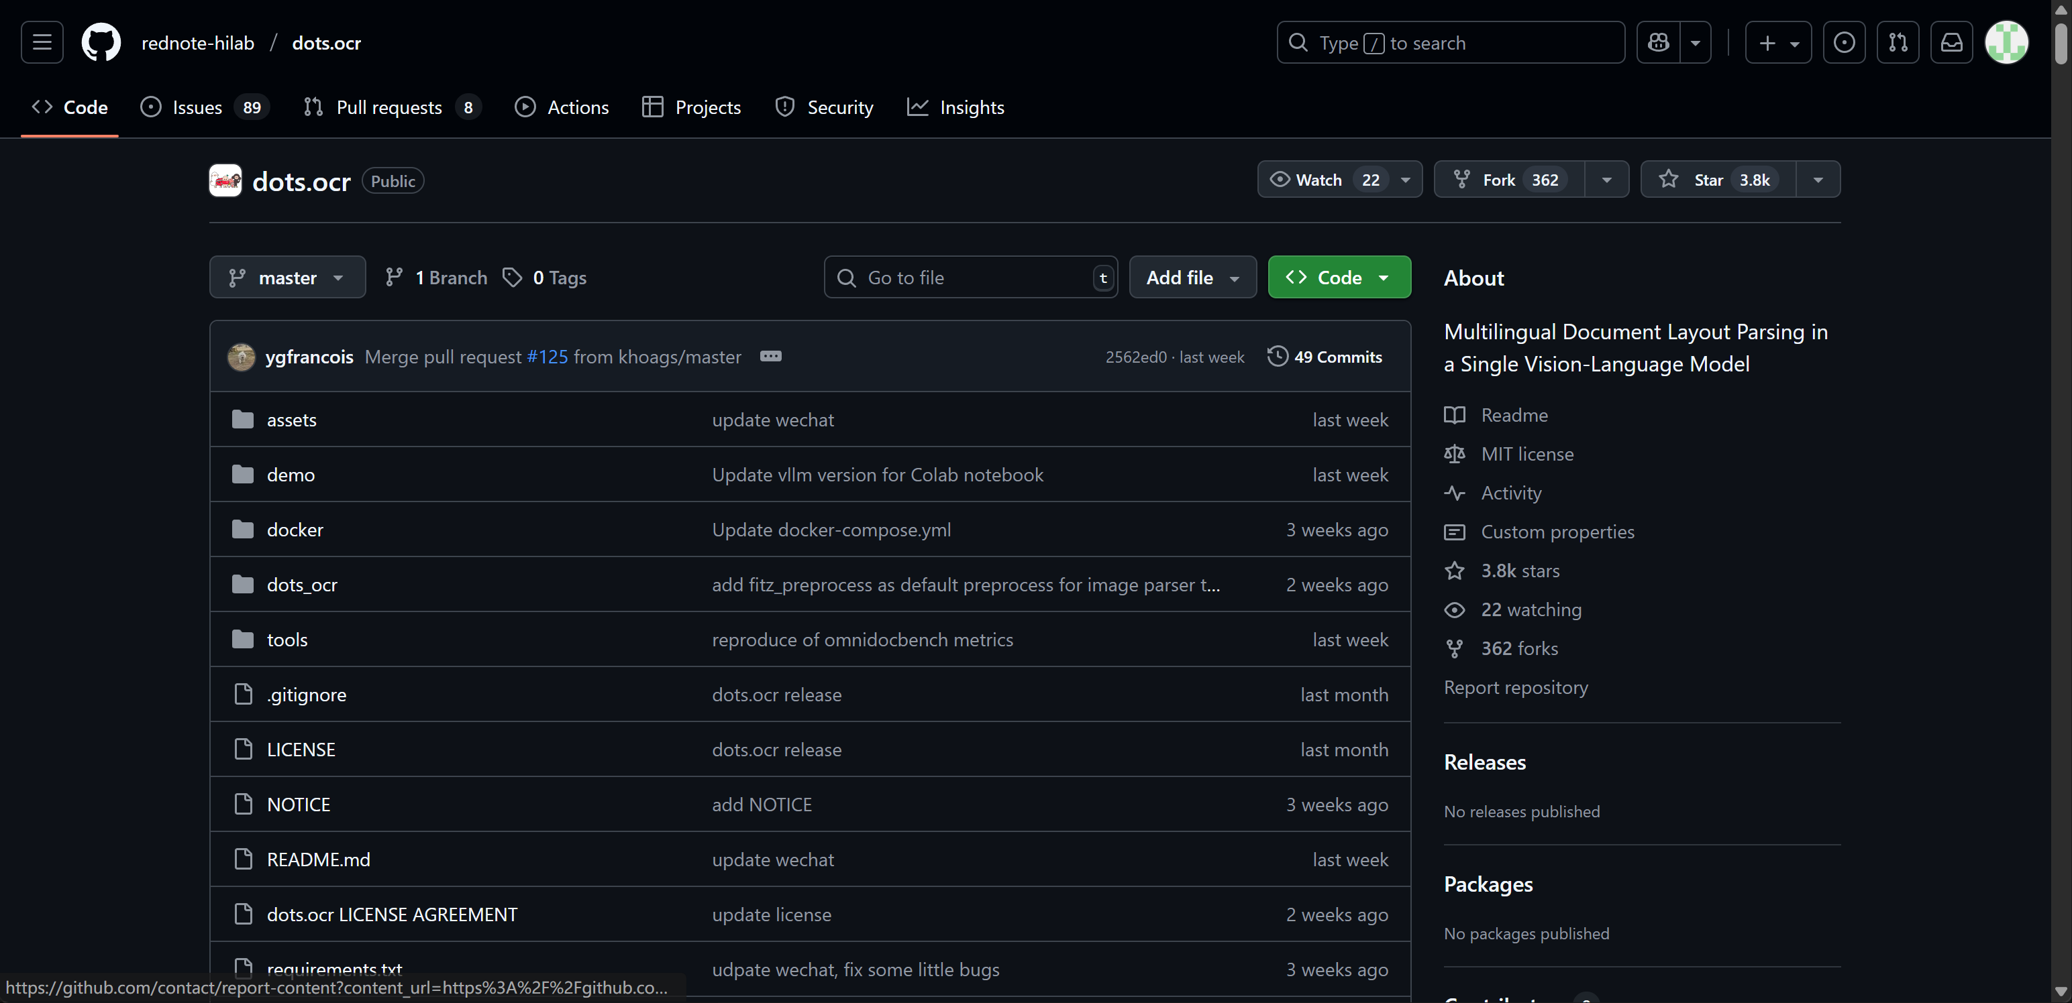The image size is (2072, 1003).
Task: Click the Go to file search field
Action: click(x=970, y=278)
